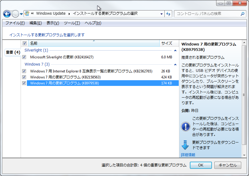Viewport: 249px width, 176px height.
Task: Click the Windows Update icon in address bar
Action: pyautogui.click(x=27, y=13)
